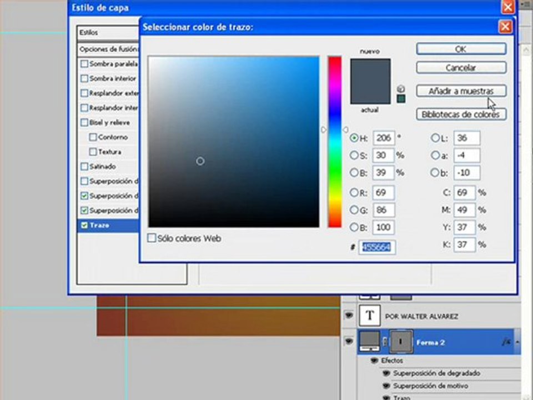Screen dimensions: 533x400
Task: Click Añadir a muestras button
Action: pos(461,91)
